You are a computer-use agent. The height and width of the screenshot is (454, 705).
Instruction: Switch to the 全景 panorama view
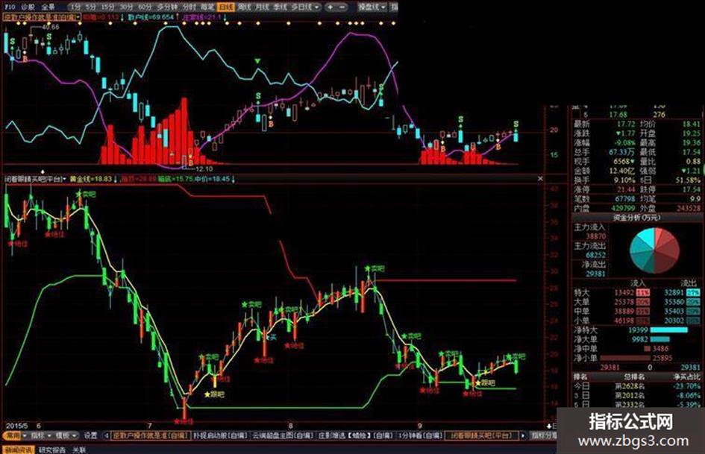[x=48, y=7]
